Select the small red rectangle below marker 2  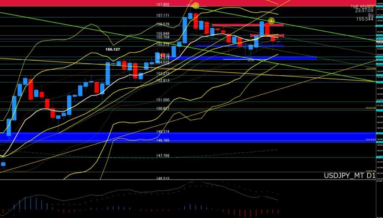[267, 36]
